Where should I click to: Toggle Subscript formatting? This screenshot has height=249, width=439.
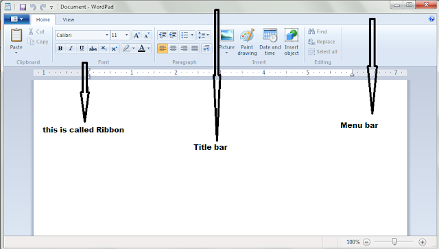[x=104, y=49]
